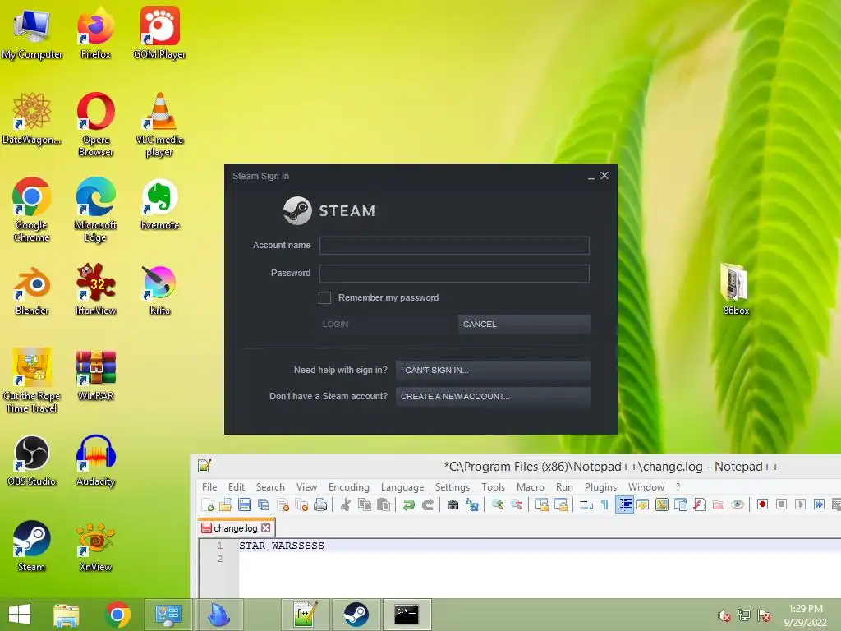Open Folder as Workspace toolbar icon

(x=719, y=505)
